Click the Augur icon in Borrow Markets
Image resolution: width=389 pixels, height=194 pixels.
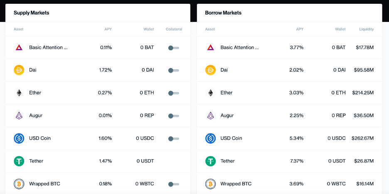(x=210, y=116)
